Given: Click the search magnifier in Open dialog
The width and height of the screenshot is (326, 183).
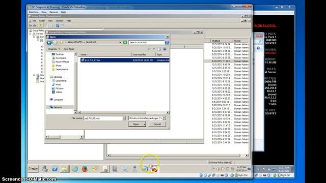Looking at the screenshot, I should pyautogui.click(x=167, y=42).
